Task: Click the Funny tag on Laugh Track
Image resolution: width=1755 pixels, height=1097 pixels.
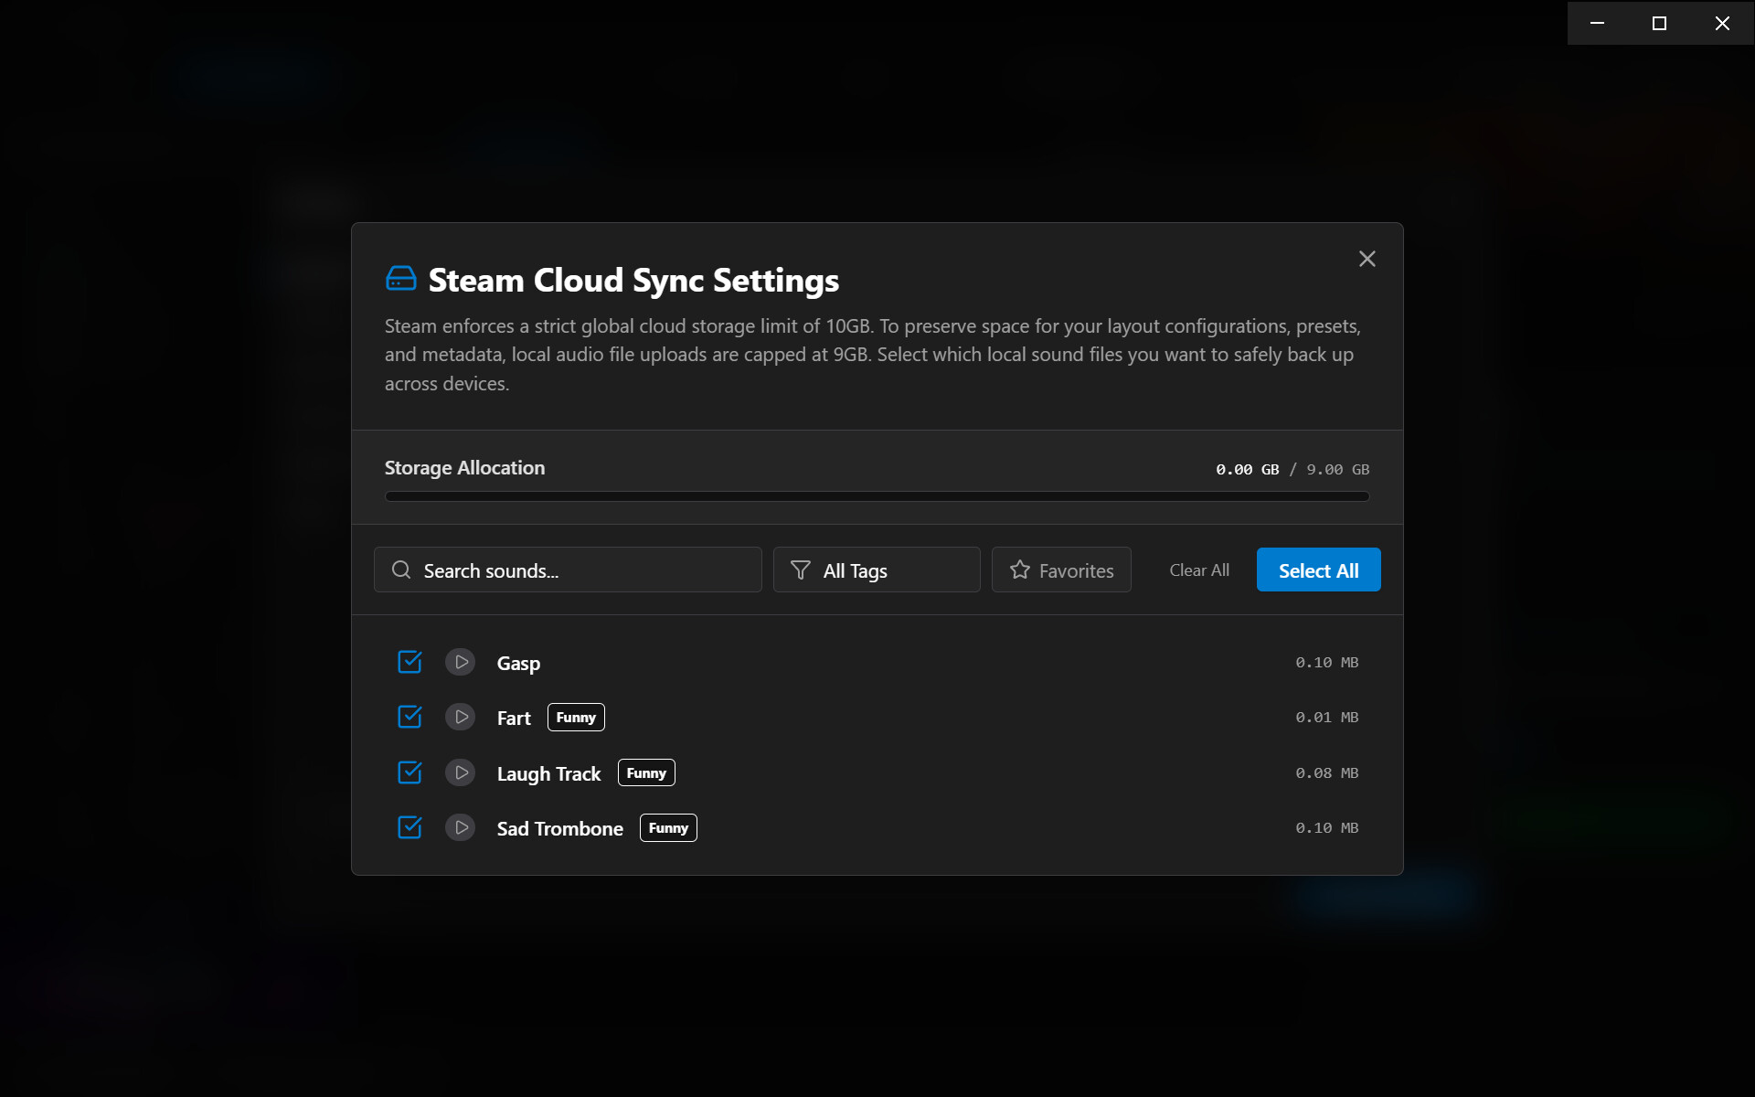Action: tap(646, 772)
